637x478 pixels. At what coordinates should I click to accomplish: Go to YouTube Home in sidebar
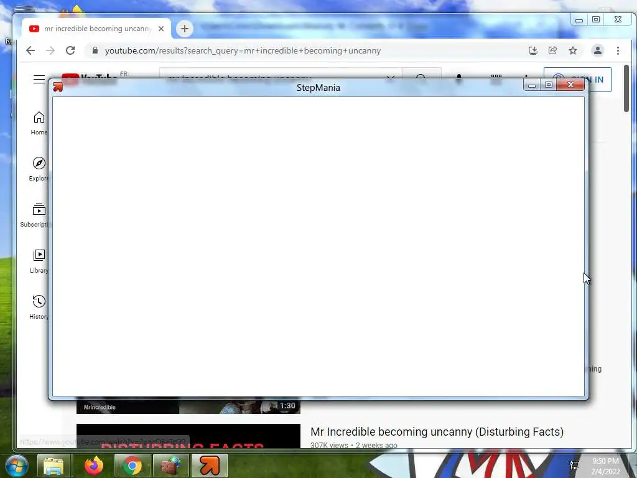(x=39, y=123)
